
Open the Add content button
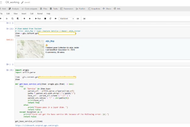pos(3,9)
